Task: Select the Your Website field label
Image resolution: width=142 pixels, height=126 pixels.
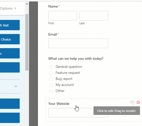Action: click(59, 104)
